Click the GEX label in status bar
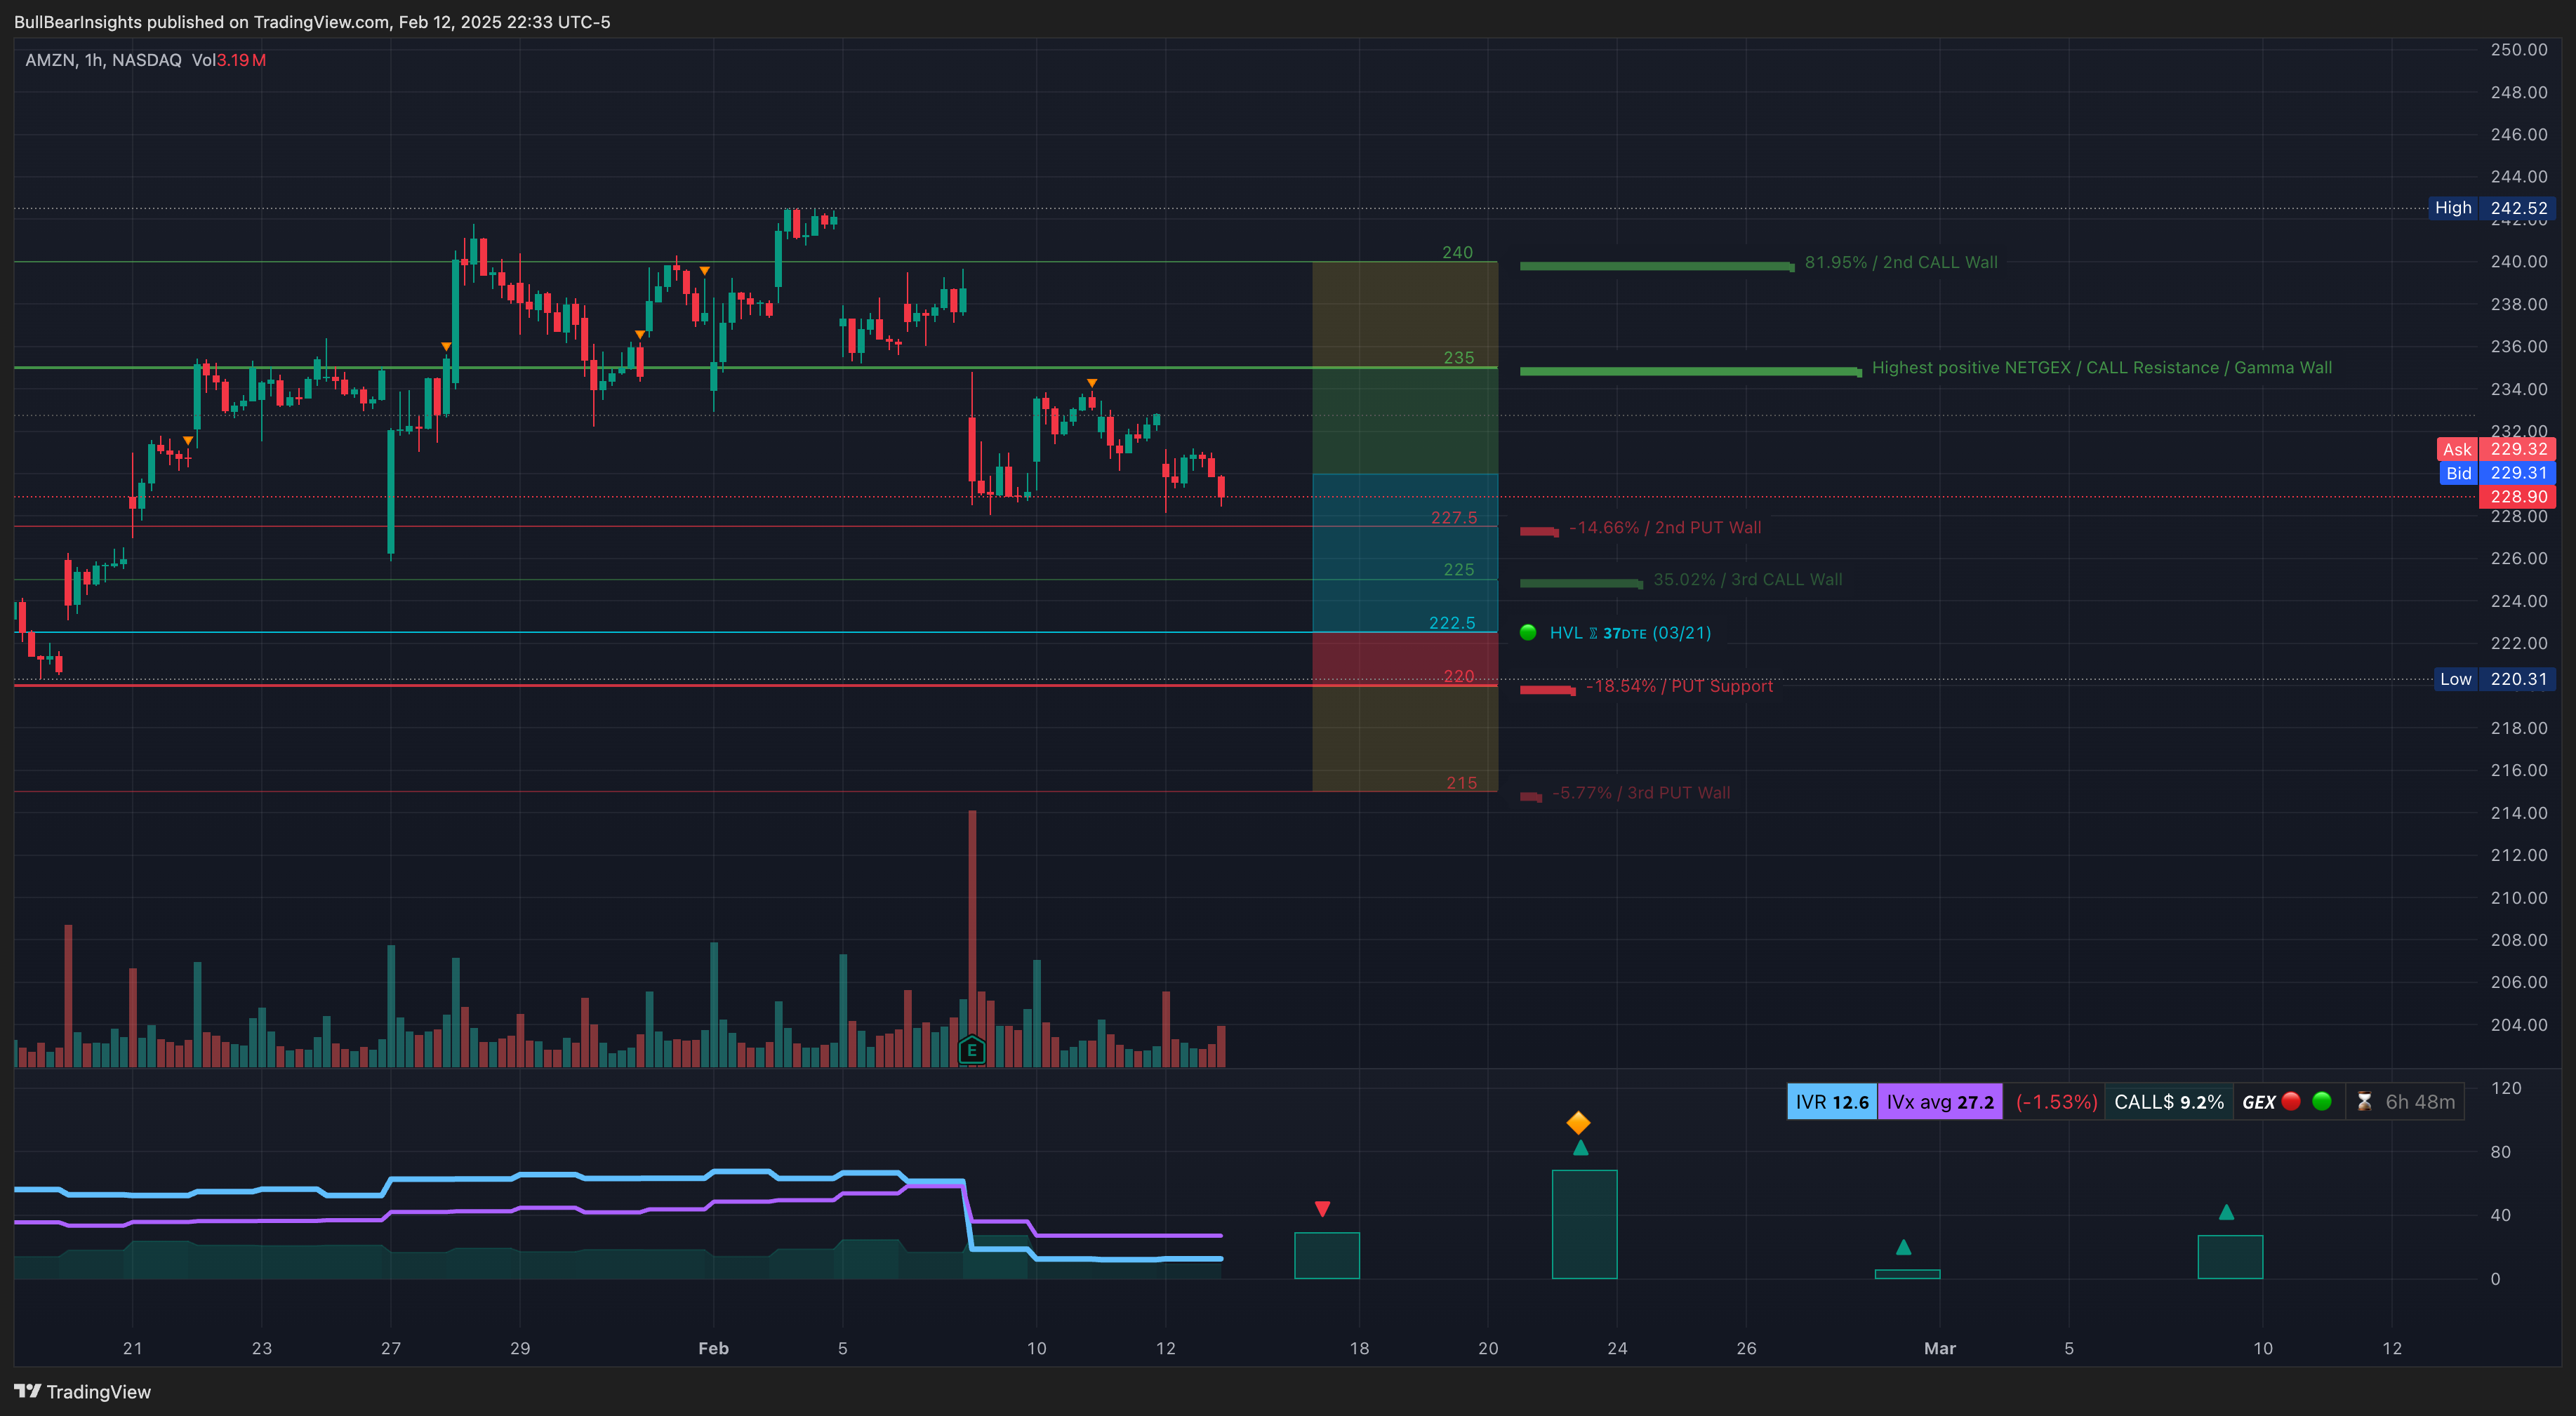The width and height of the screenshot is (2576, 1416). (x=2259, y=1102)
